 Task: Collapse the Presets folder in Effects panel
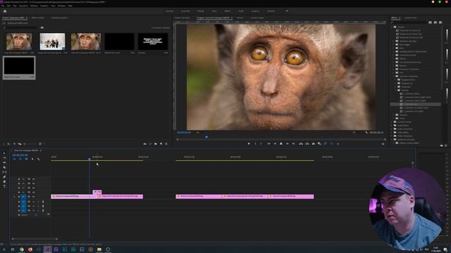(x=392, y=27)
